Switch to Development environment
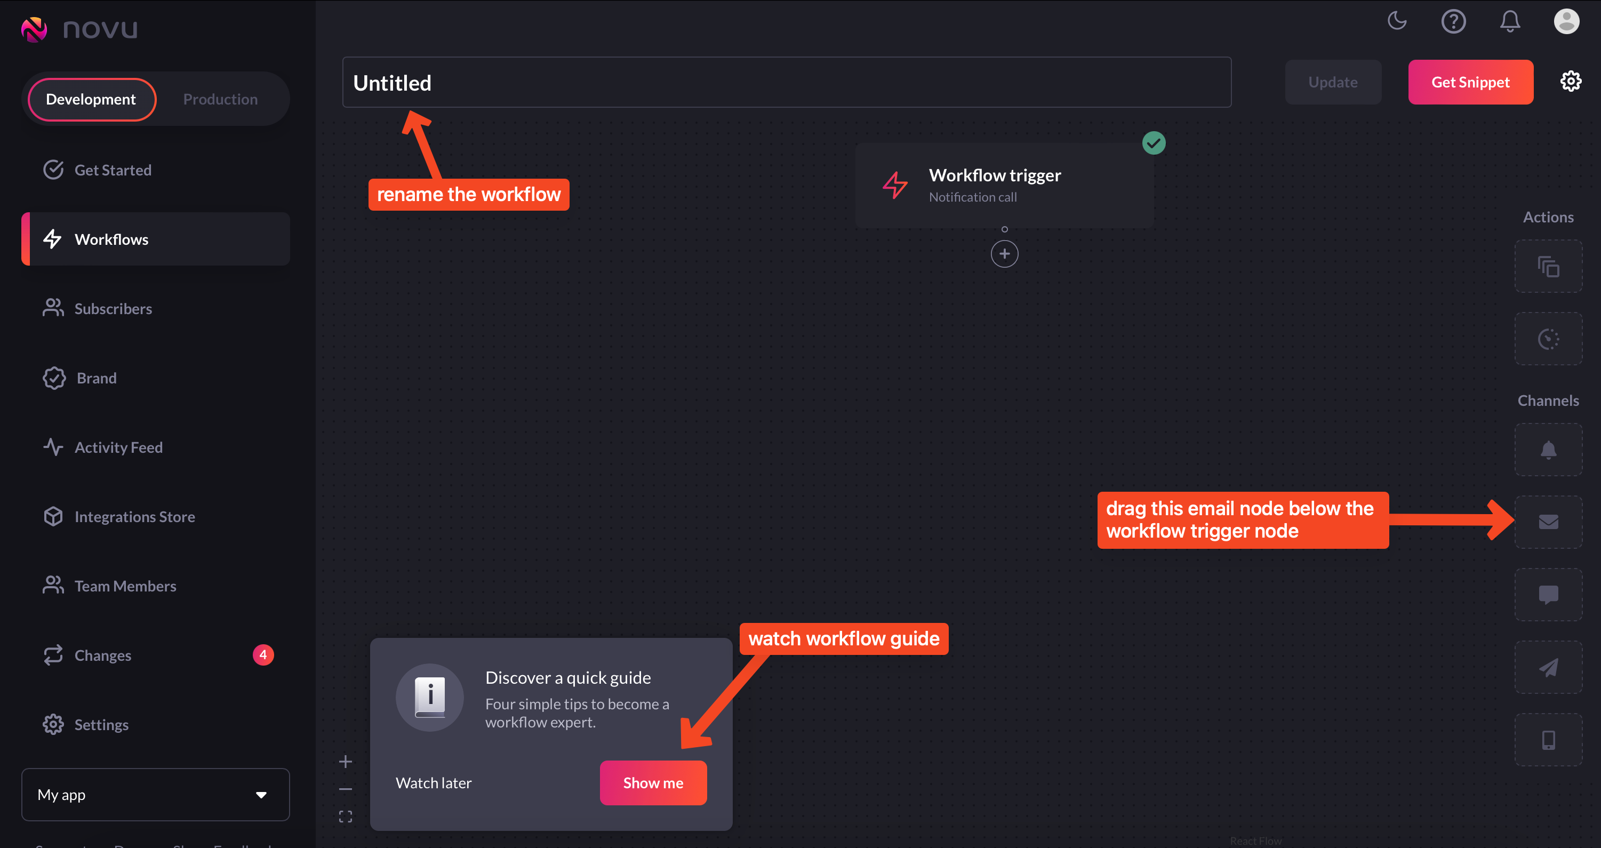The width and height of the screenshot is (1601, 848). (x=91, y=100)
